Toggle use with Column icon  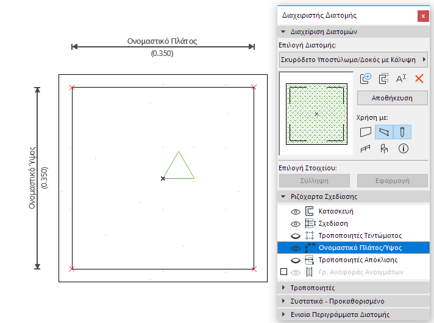tap(402, 132)
